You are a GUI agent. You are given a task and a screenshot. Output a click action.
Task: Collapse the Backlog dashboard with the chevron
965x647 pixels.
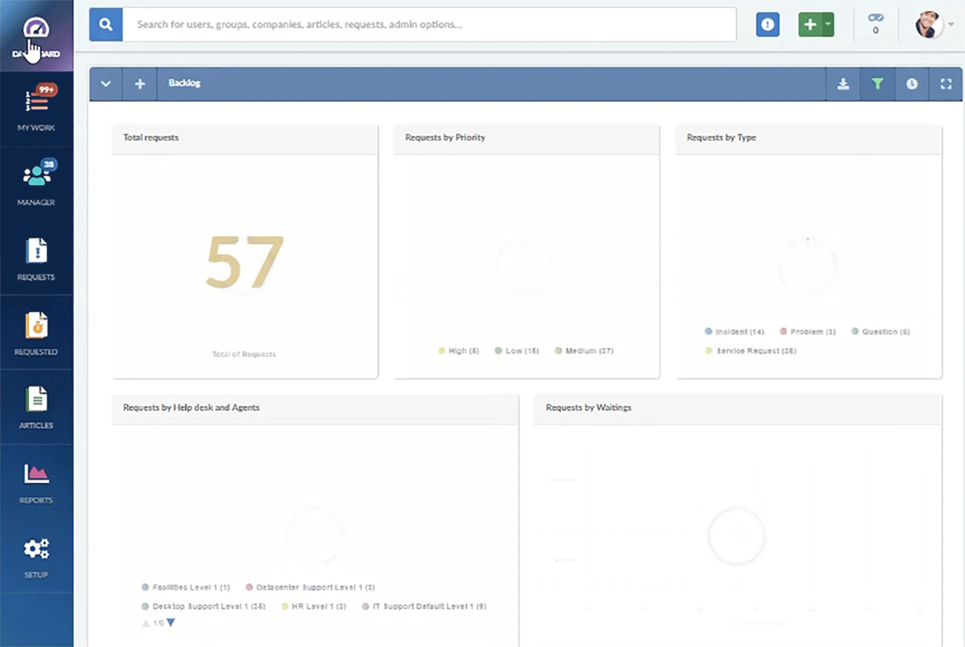point(106,83)
